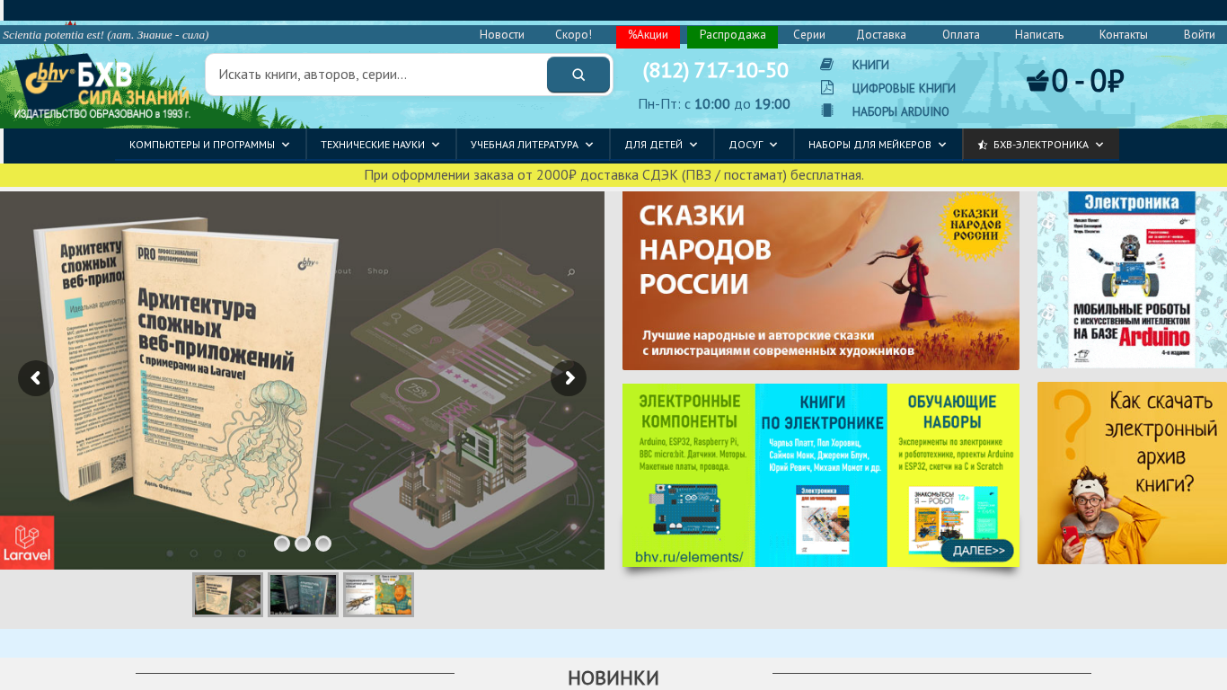Focus the book search field
The image size is (1227, 690).
(377, 75)
